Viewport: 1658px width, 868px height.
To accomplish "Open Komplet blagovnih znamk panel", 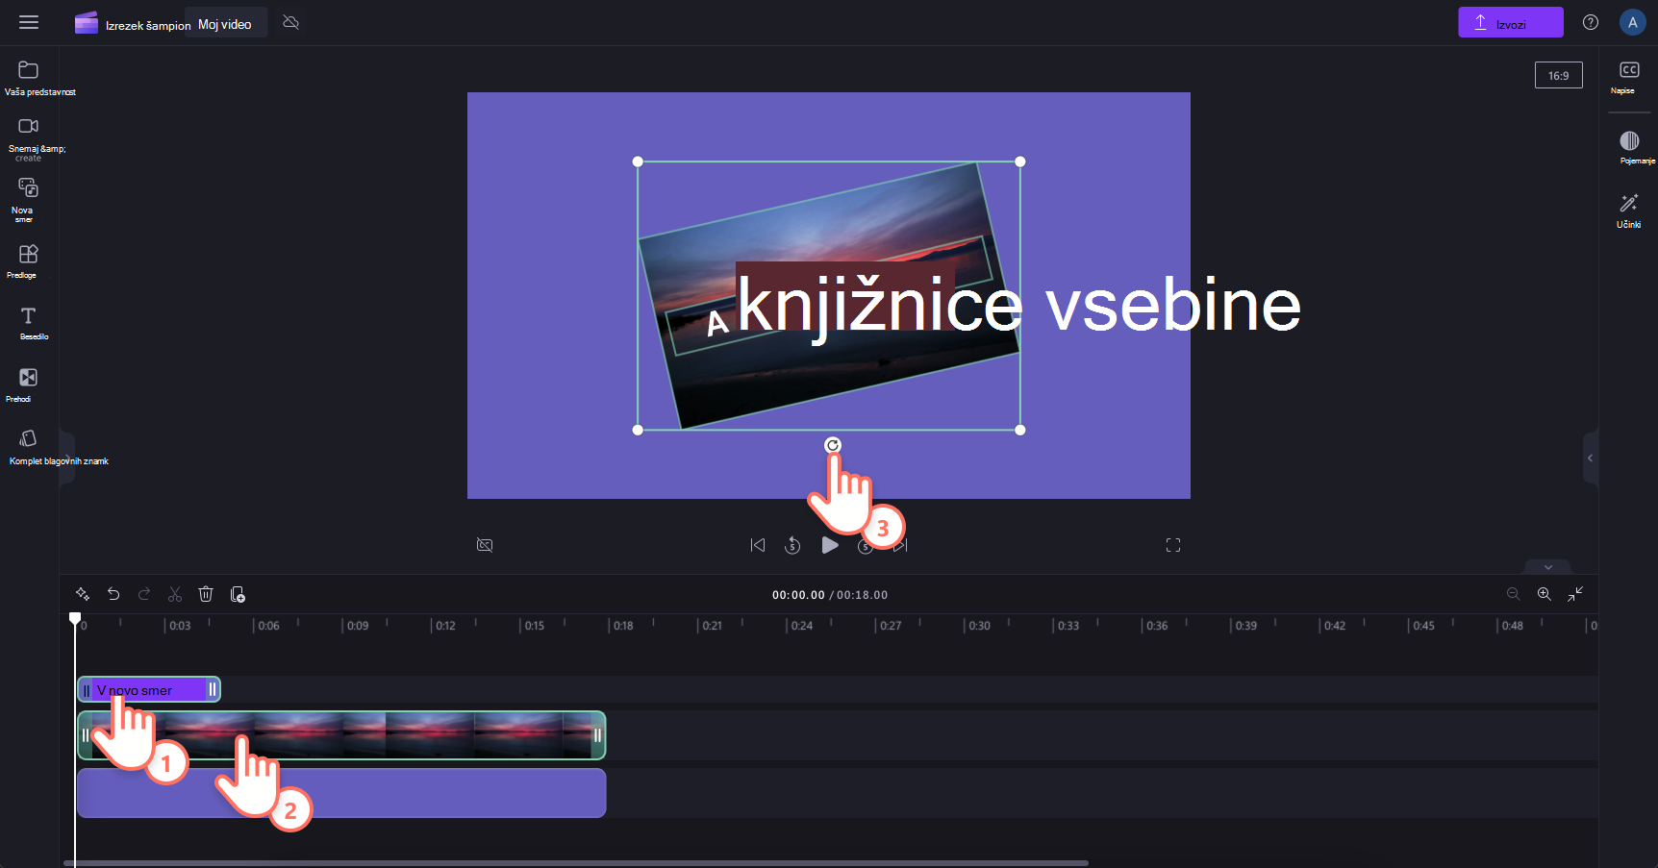I will [29, 447].
